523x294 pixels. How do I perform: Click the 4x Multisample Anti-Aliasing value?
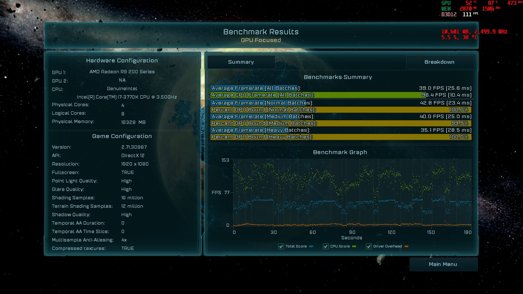(124, 240)
